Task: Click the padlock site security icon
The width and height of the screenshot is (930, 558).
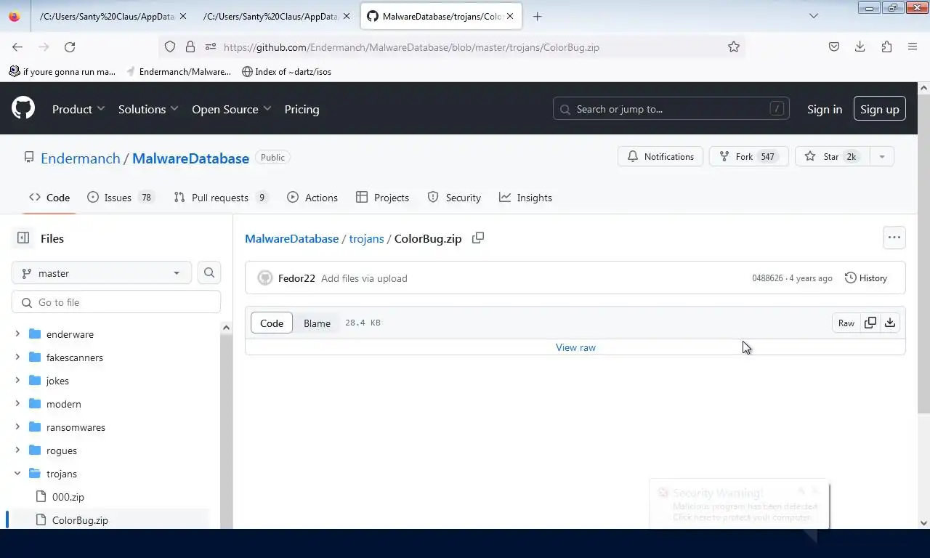Action: pyautogui.click(x=190, y=46)
